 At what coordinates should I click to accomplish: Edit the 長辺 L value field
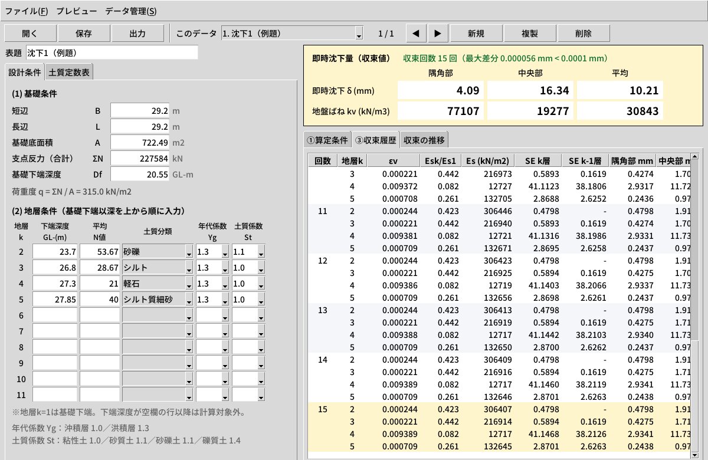pos(140,126)
